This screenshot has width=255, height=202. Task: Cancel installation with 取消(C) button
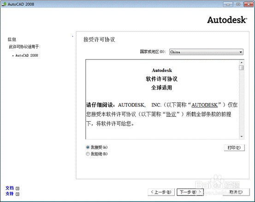pyautogui.click(x=236, y=192)
